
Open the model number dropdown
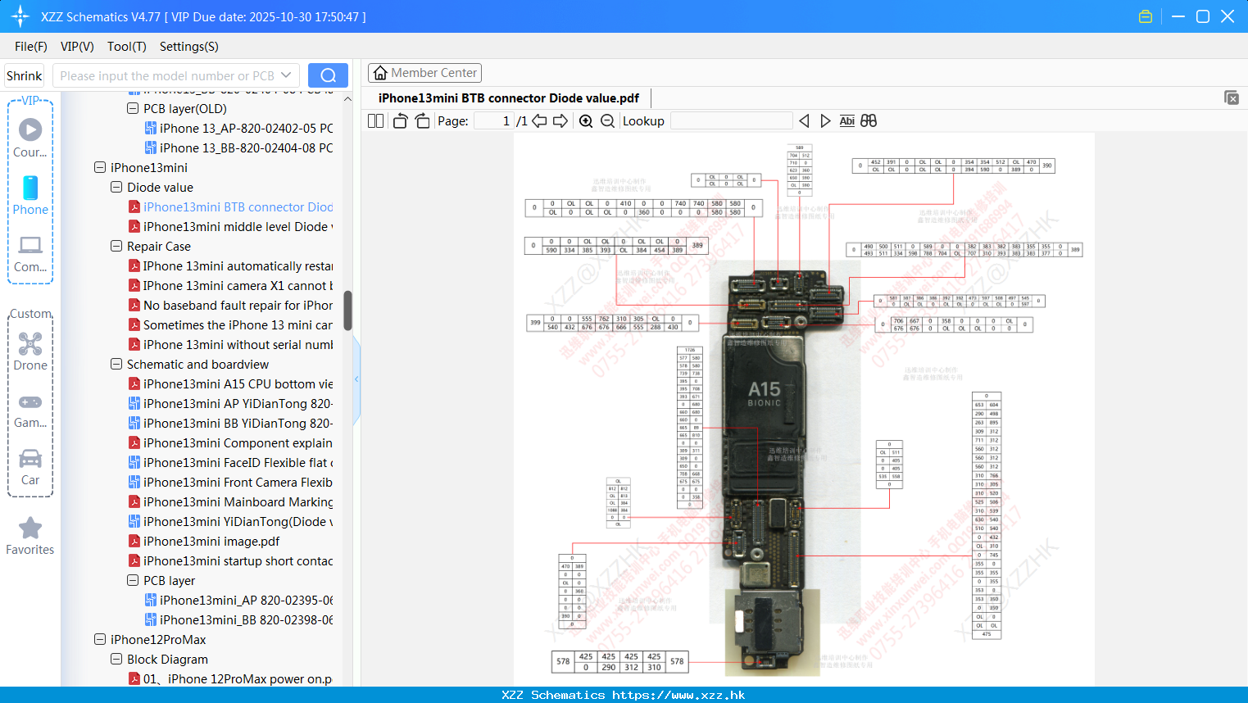click(286, 75)
